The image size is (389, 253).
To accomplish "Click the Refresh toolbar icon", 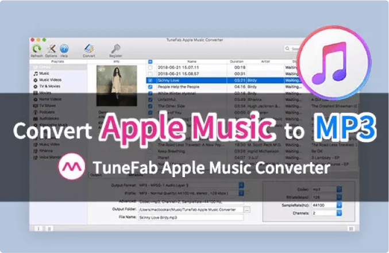I will [x=37, y=49].
